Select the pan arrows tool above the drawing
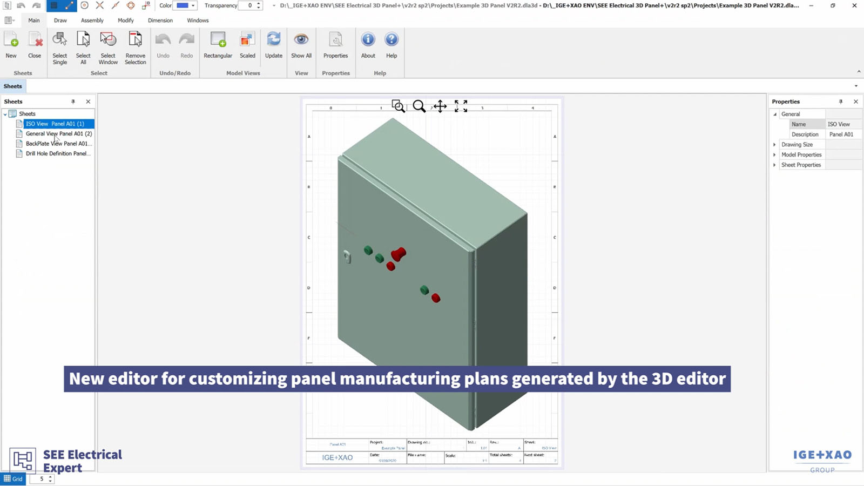The image size is (864, 486). point(440,106)
